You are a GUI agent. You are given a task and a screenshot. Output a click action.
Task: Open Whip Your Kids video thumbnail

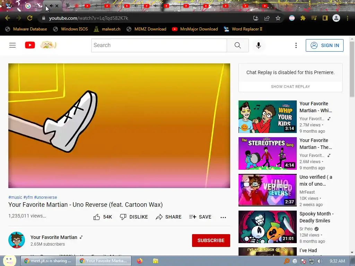pyautogui.click(x=267, y=117)
